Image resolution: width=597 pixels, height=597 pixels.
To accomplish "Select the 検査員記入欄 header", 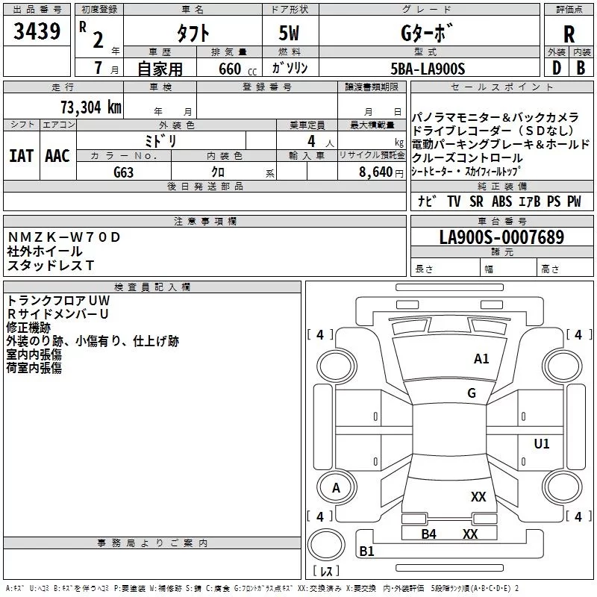I will [152, 287].
